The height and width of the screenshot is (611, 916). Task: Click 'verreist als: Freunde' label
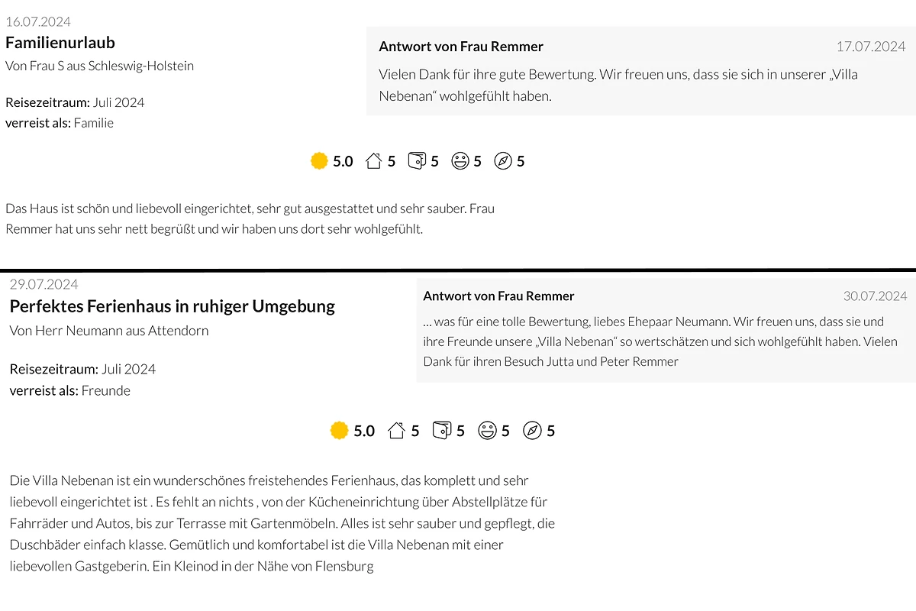[x=70, y=390]
